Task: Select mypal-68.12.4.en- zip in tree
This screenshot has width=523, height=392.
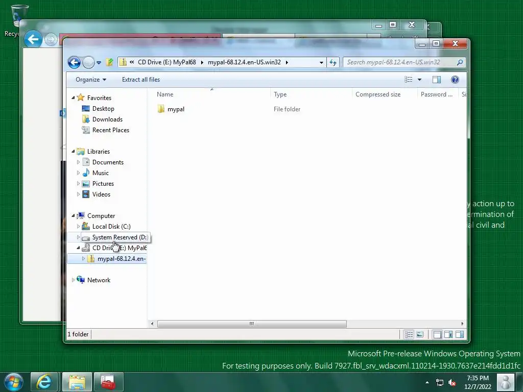Action: pyautogui.click(x=122, y=258)
